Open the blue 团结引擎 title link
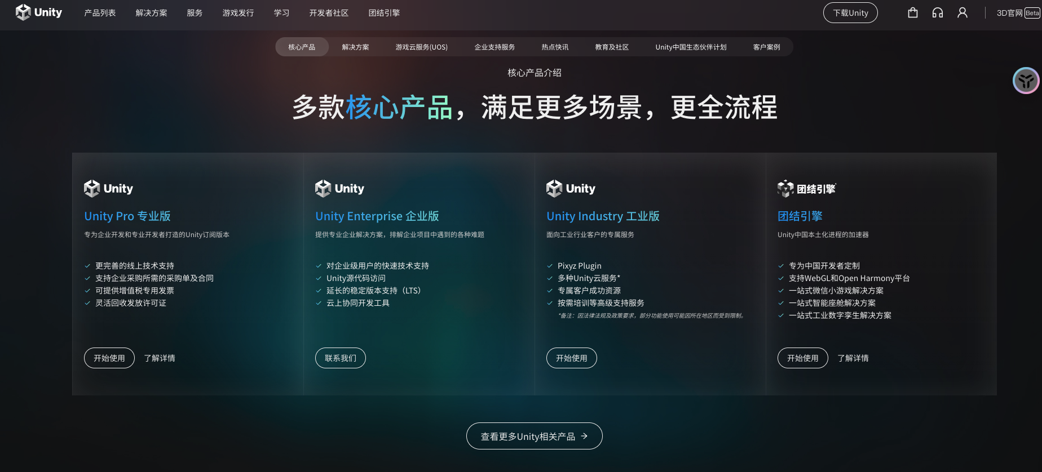Viewport: 1042px width, 472px height. pyautogui.click(x=800, y=216)
